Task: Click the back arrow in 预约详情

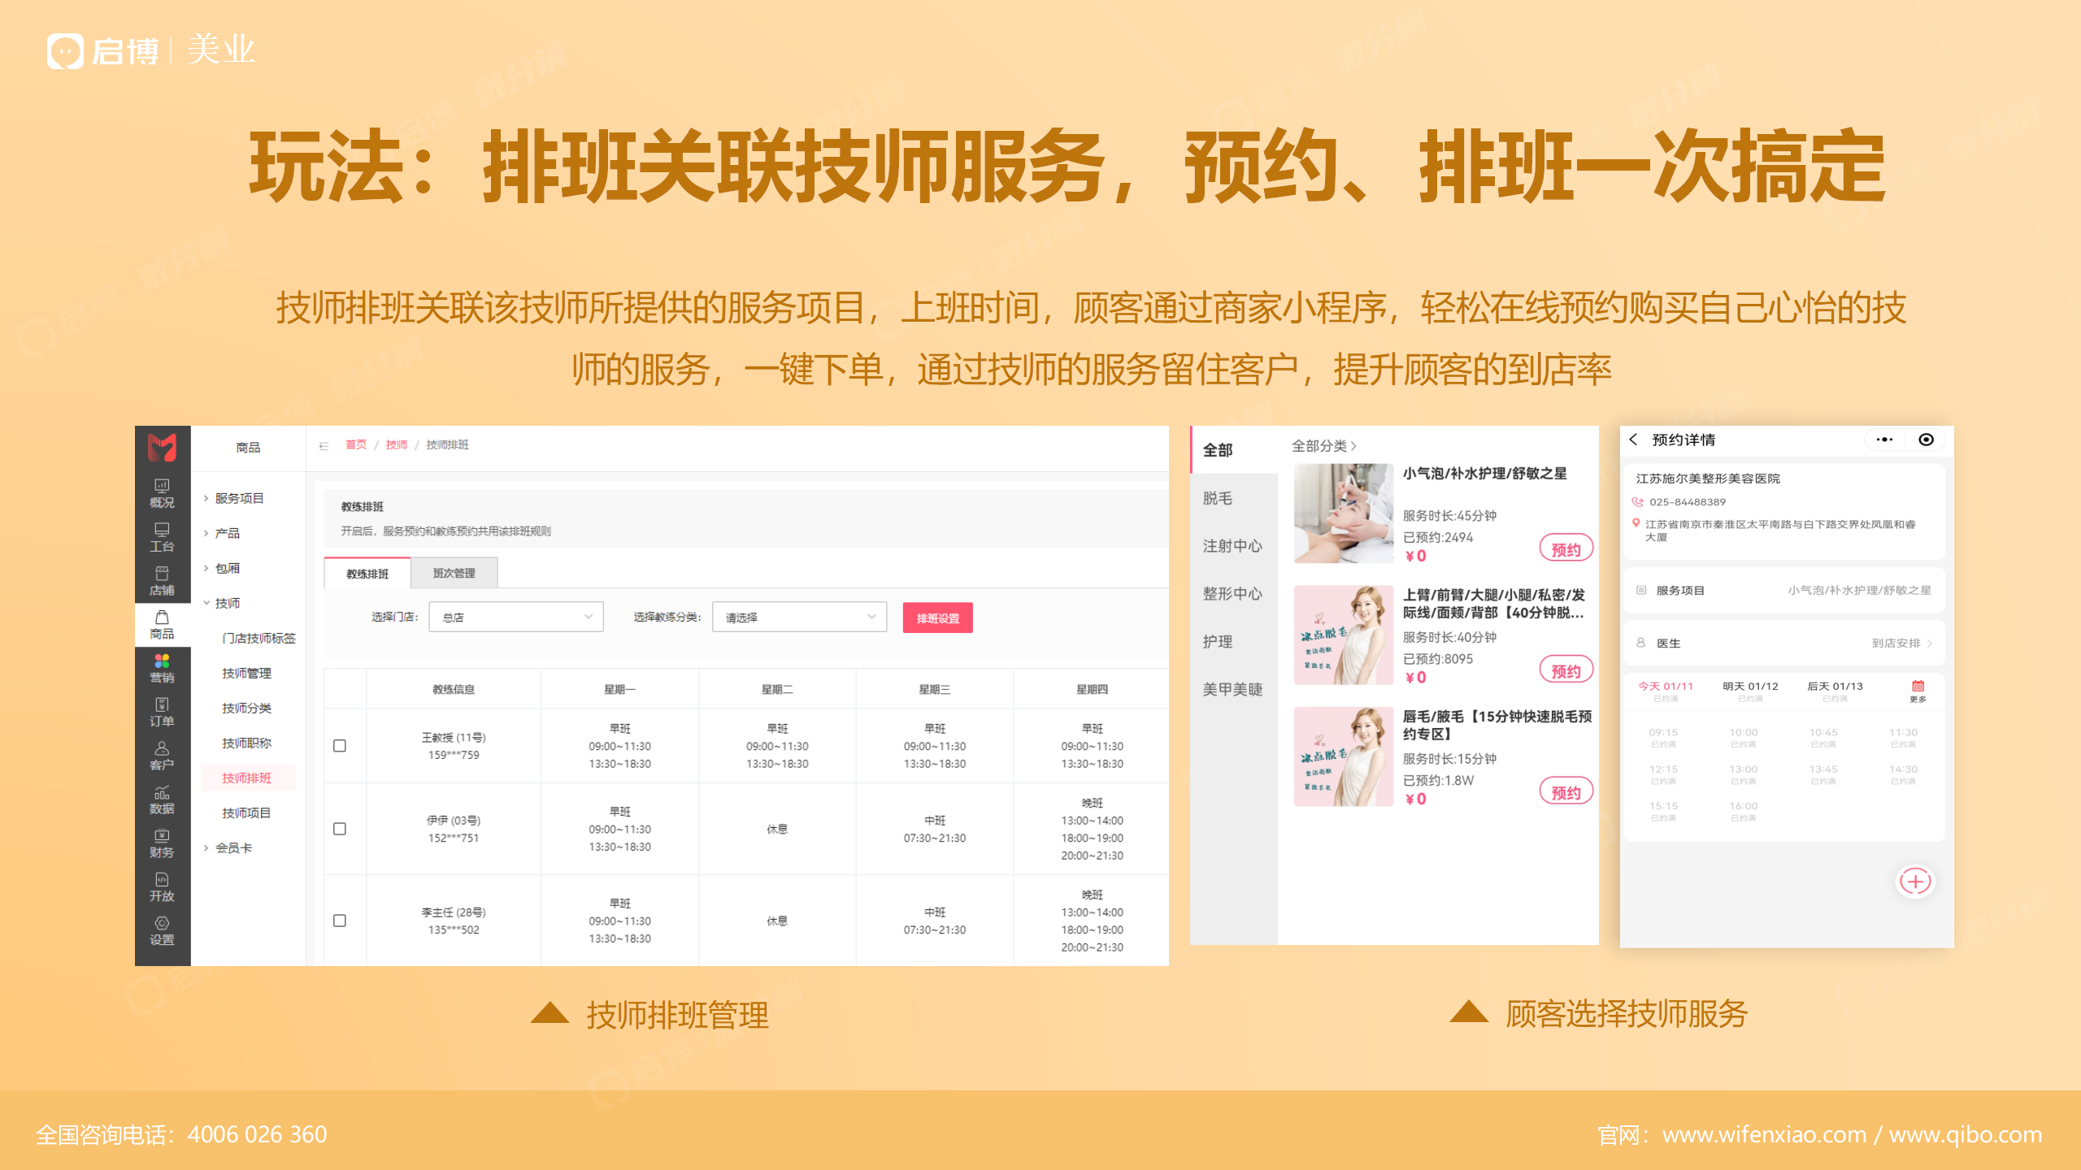Action: [1634, 440]
